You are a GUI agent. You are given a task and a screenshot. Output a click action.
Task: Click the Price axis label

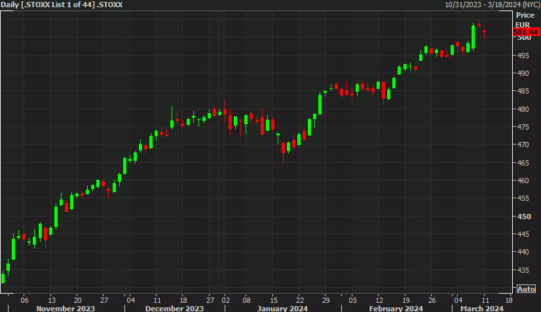pyautogui.click(x=525, y=15)
